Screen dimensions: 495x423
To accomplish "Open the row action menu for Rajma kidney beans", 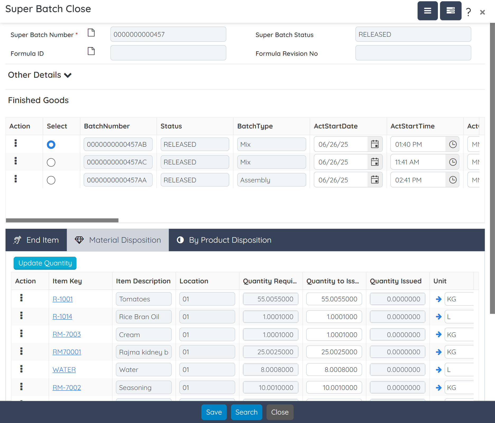I will click(21, 351).
